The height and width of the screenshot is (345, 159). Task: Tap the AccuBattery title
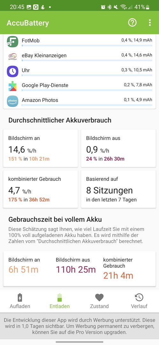28,23
